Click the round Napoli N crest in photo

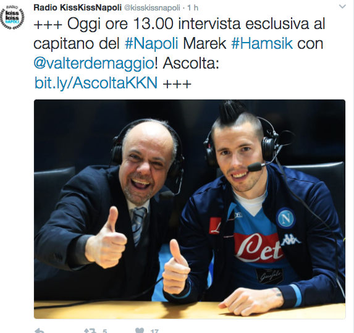pyautogui.click(x=285, y=218)
